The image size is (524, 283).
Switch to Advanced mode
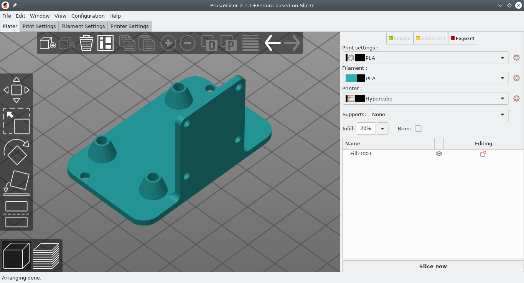pyautogui.click(x=431, y=38)
